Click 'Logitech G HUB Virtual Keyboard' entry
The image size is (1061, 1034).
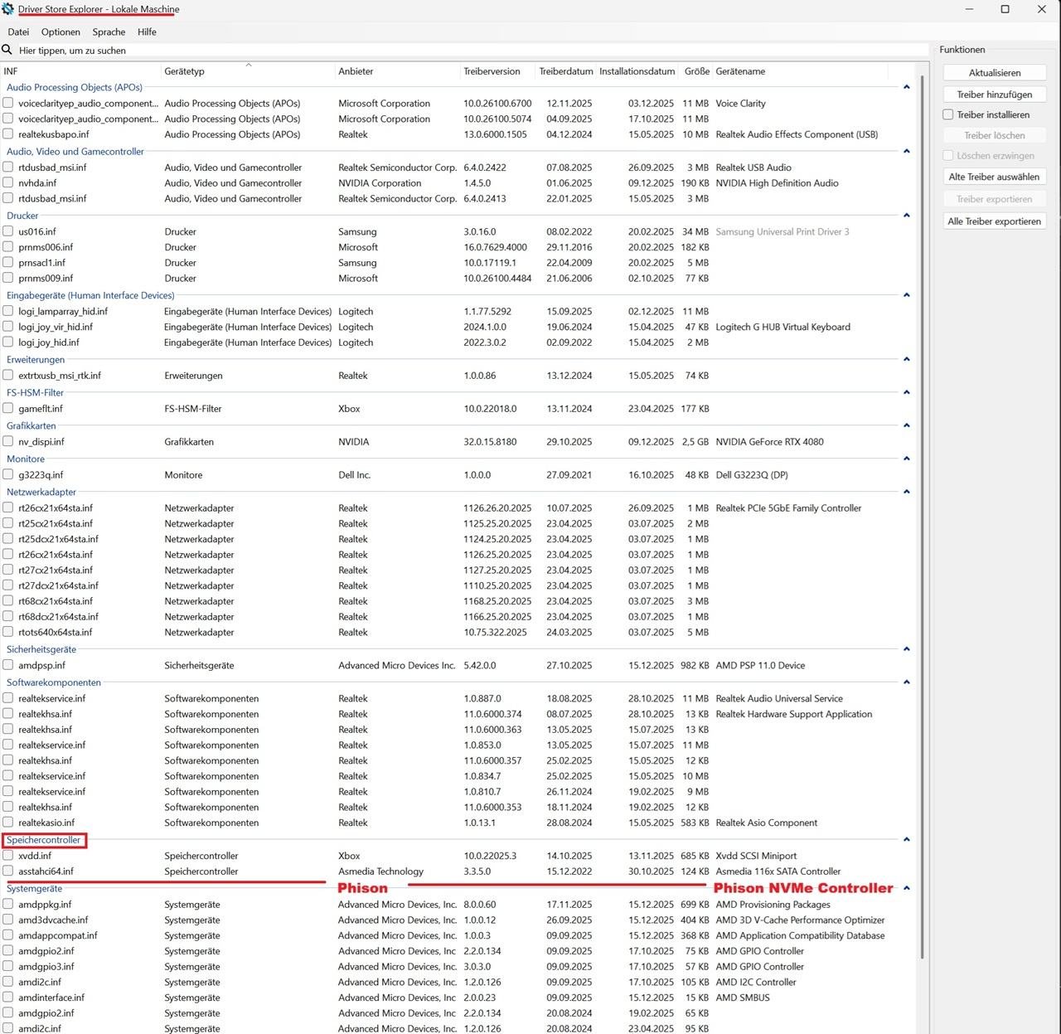(782, 327)
